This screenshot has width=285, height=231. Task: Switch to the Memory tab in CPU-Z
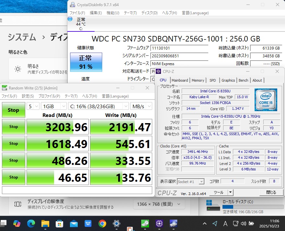point(198,80)
